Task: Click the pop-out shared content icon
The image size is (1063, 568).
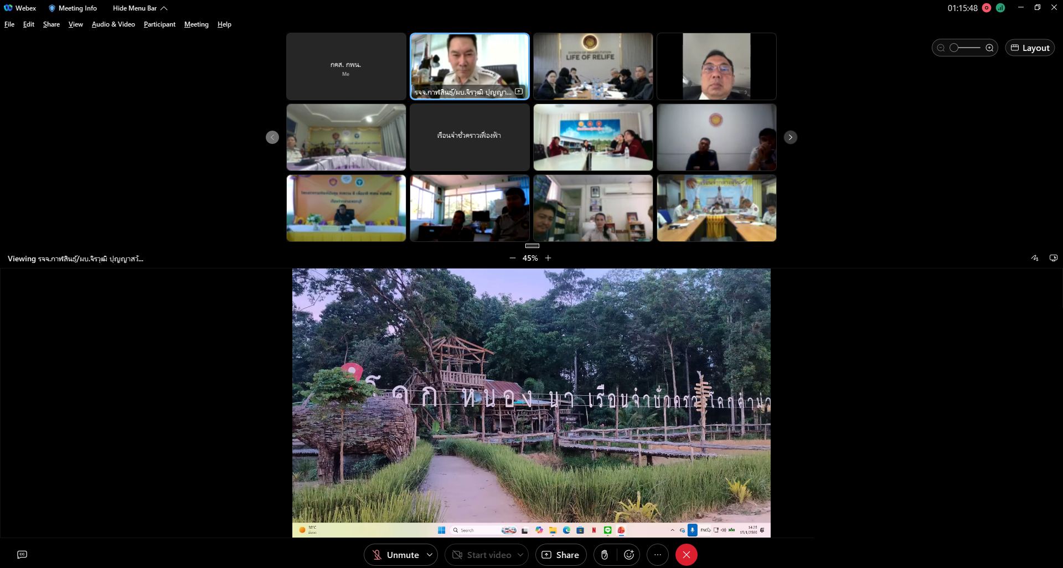Action: tap(1054, 258)
